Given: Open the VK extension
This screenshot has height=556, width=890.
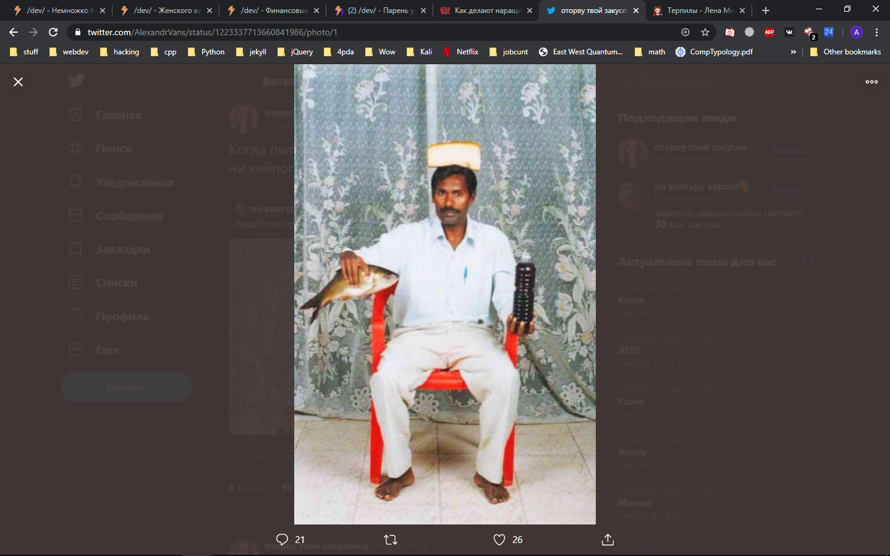Looking at the screenshot, I should [x=789, y=32].
